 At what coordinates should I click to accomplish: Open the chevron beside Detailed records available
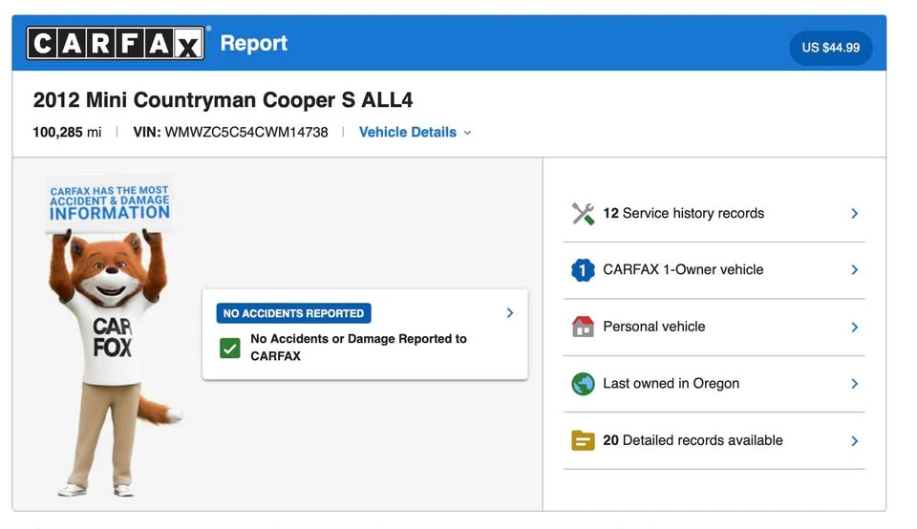coord(854,441)
